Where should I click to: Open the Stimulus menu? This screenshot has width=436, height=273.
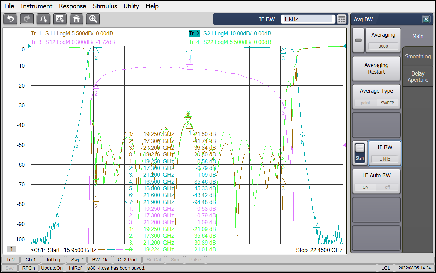(105, 6)
